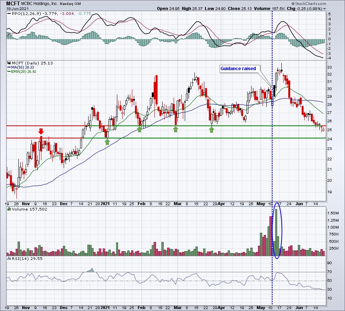345x311 pixels.
Task: Select the MCBC Holdings, Inc. company name
Action: [39, 4]
